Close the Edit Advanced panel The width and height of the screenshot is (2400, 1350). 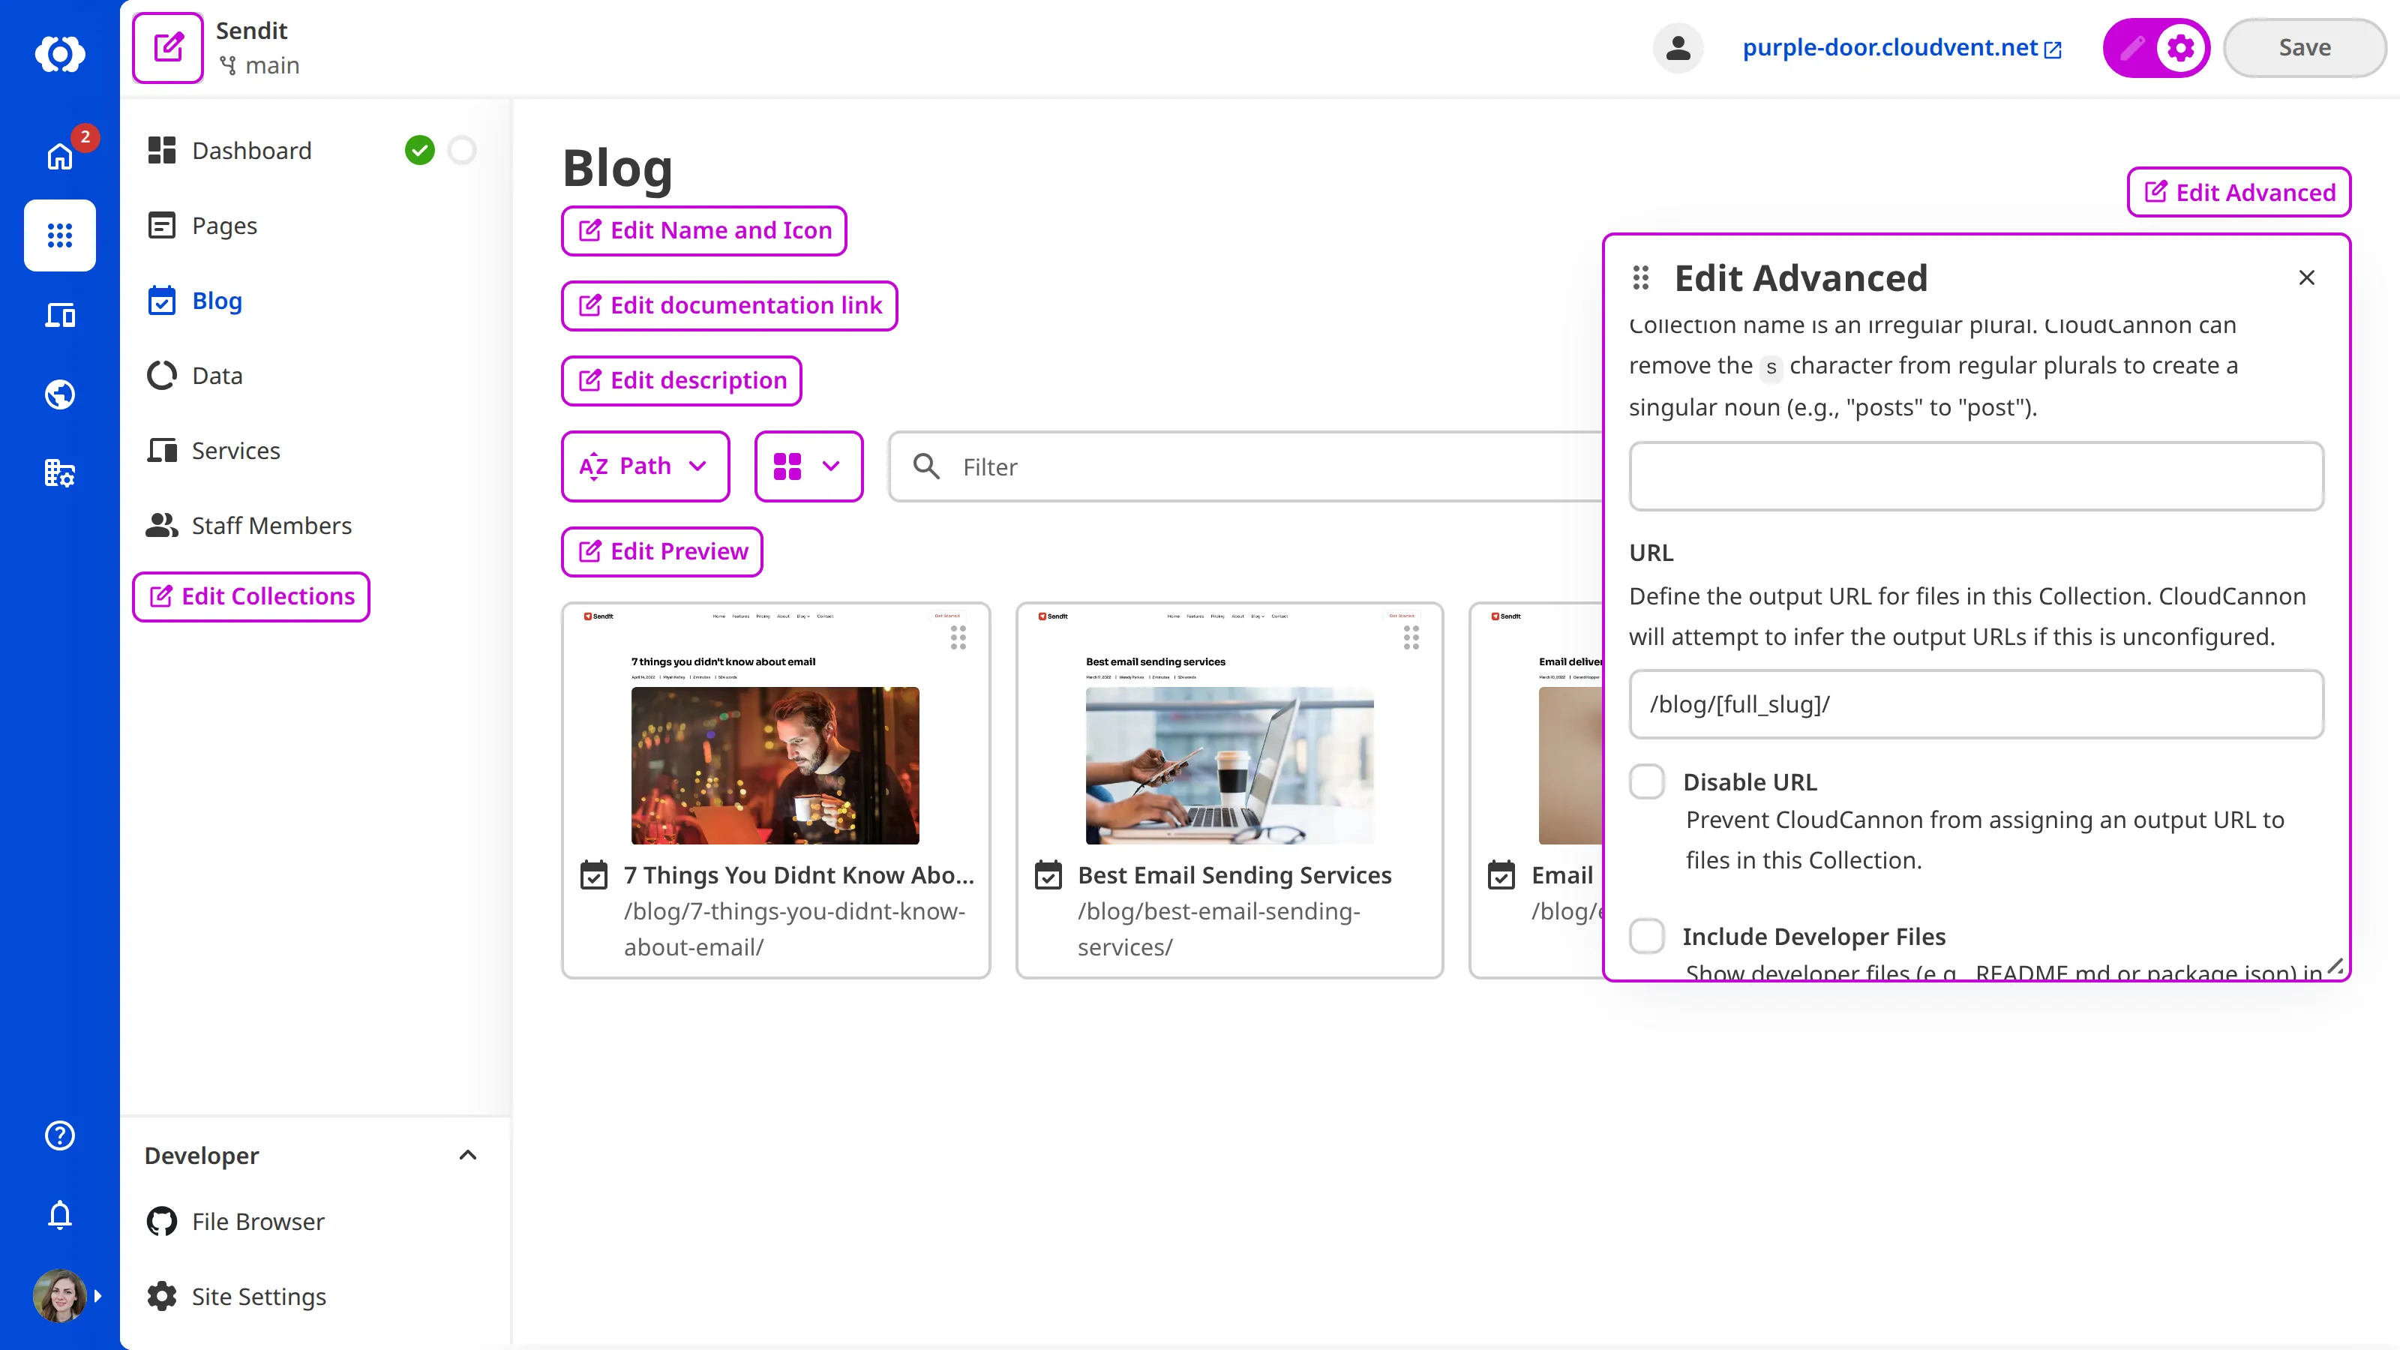pos(2307,277)
